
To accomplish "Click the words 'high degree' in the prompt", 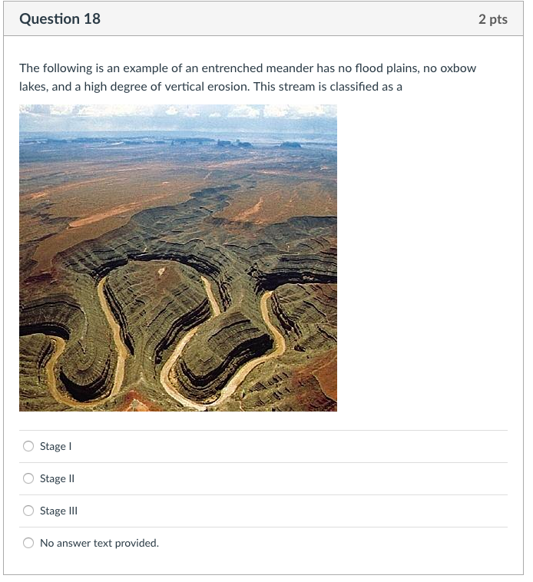I will coord(91,86).
